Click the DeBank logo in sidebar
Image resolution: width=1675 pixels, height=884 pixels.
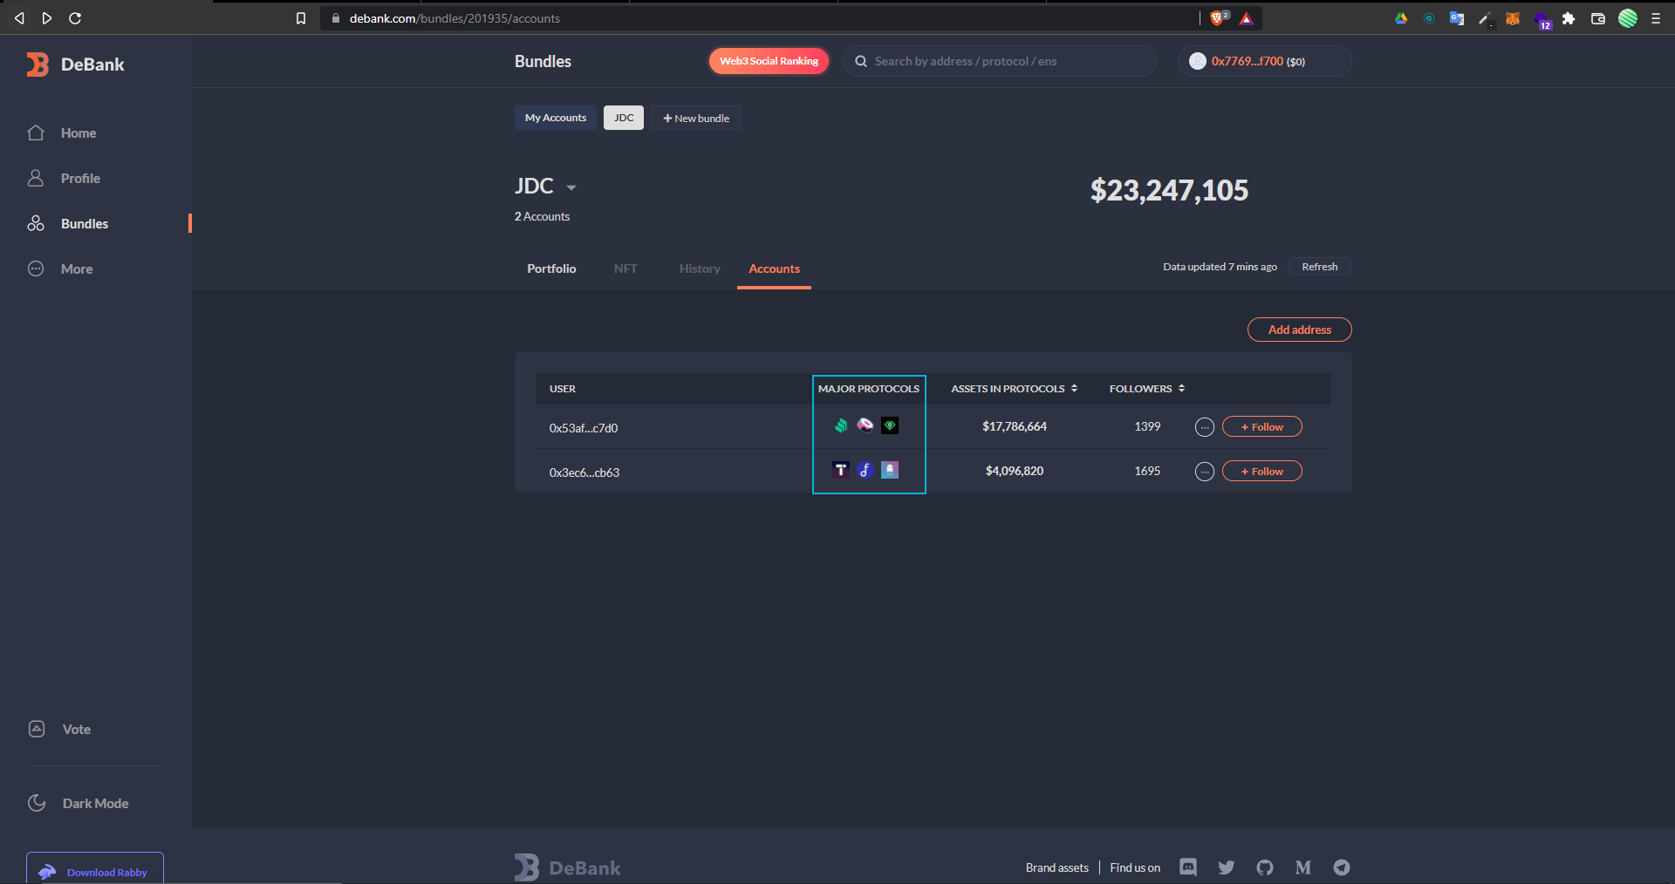(75, 65)
